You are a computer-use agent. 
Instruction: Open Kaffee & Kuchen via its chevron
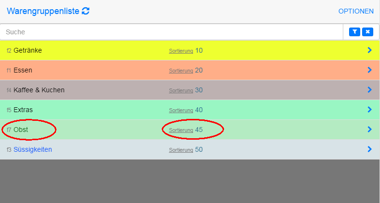pyautogui.click(x=369, y=89)
